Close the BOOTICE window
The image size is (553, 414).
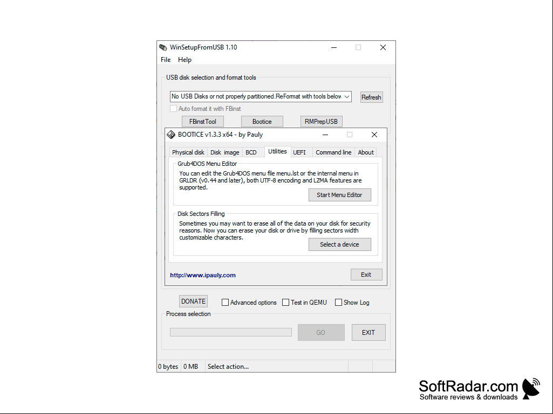[x=374, y=135]
